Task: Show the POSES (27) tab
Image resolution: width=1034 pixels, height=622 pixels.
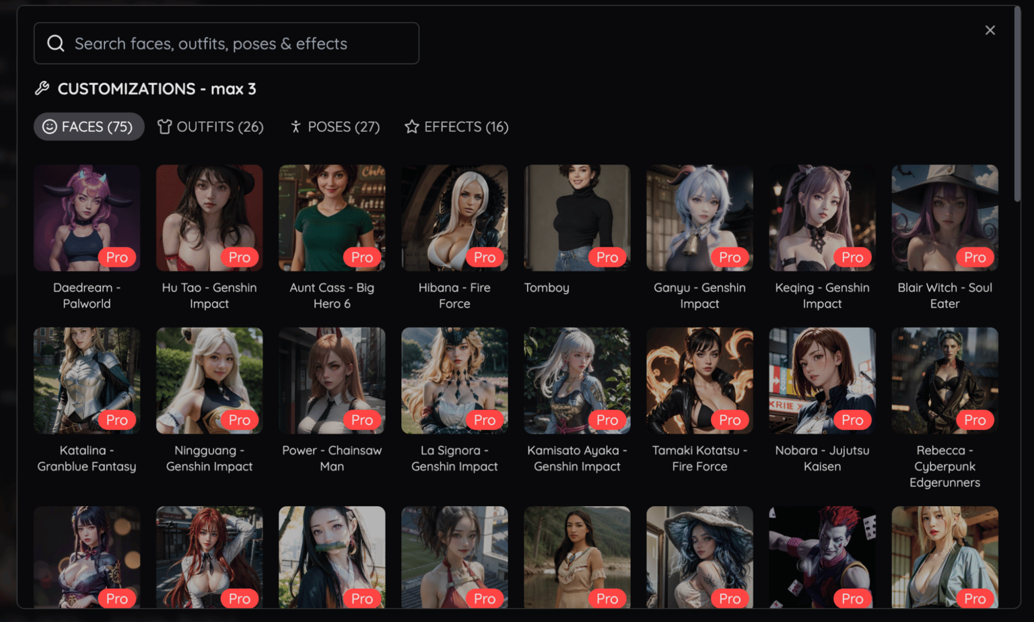Action: (x=335, y=127)
